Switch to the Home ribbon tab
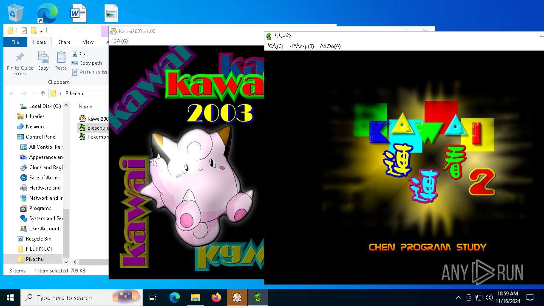 [x=40, y=42]
